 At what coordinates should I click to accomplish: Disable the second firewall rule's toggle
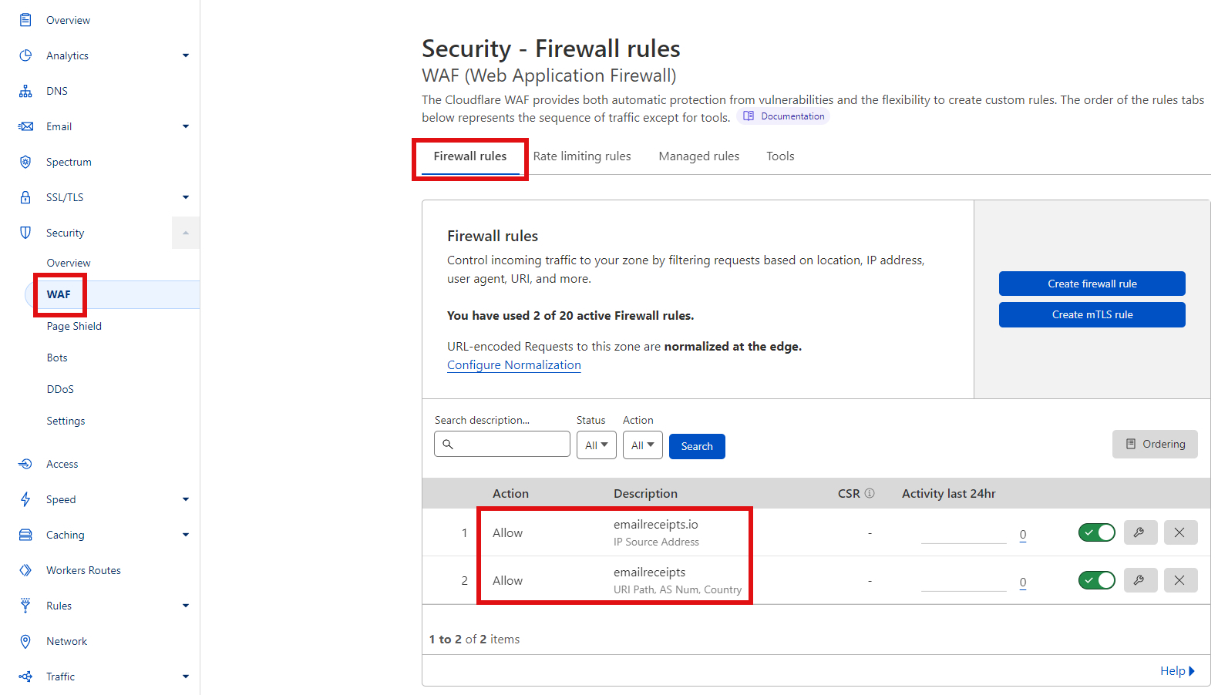click(1096, 580)
